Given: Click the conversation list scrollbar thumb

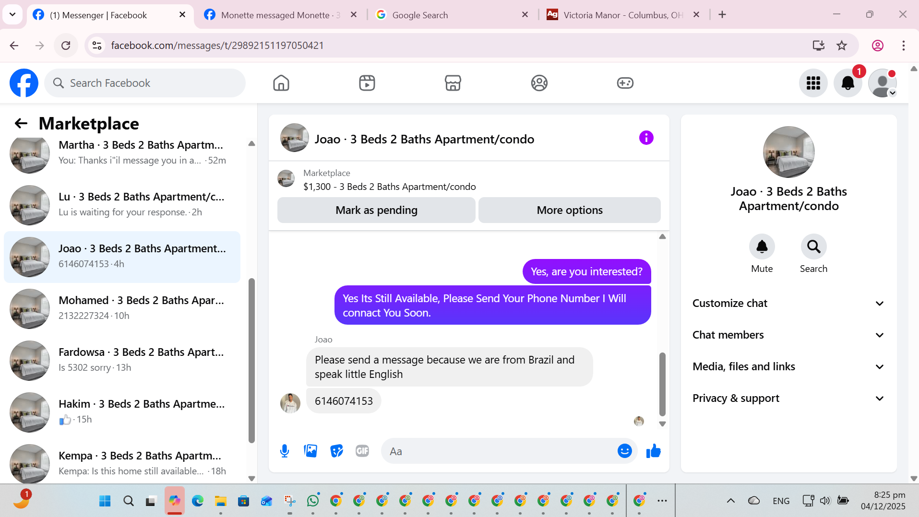Looking at the screenshot, I should tap(251, 361).
